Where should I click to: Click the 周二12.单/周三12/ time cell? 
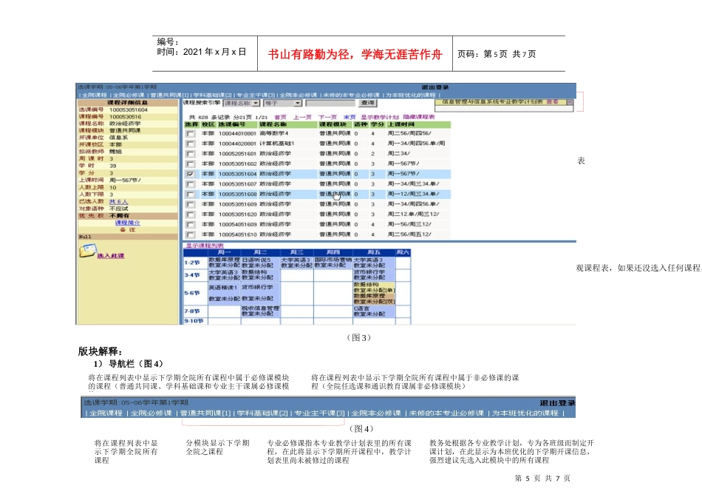413,214
